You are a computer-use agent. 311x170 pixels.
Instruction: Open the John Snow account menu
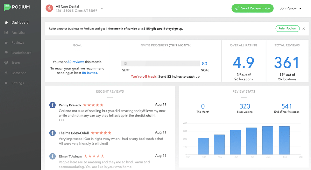pos(291,8)
